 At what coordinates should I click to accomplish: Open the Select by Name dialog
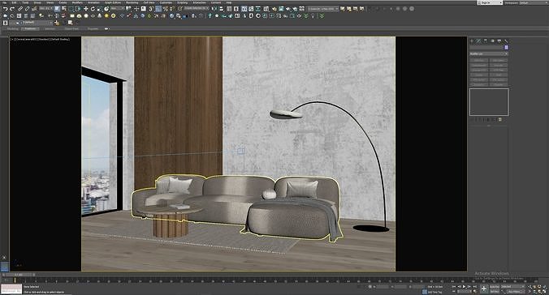click(x=63, y=8)
